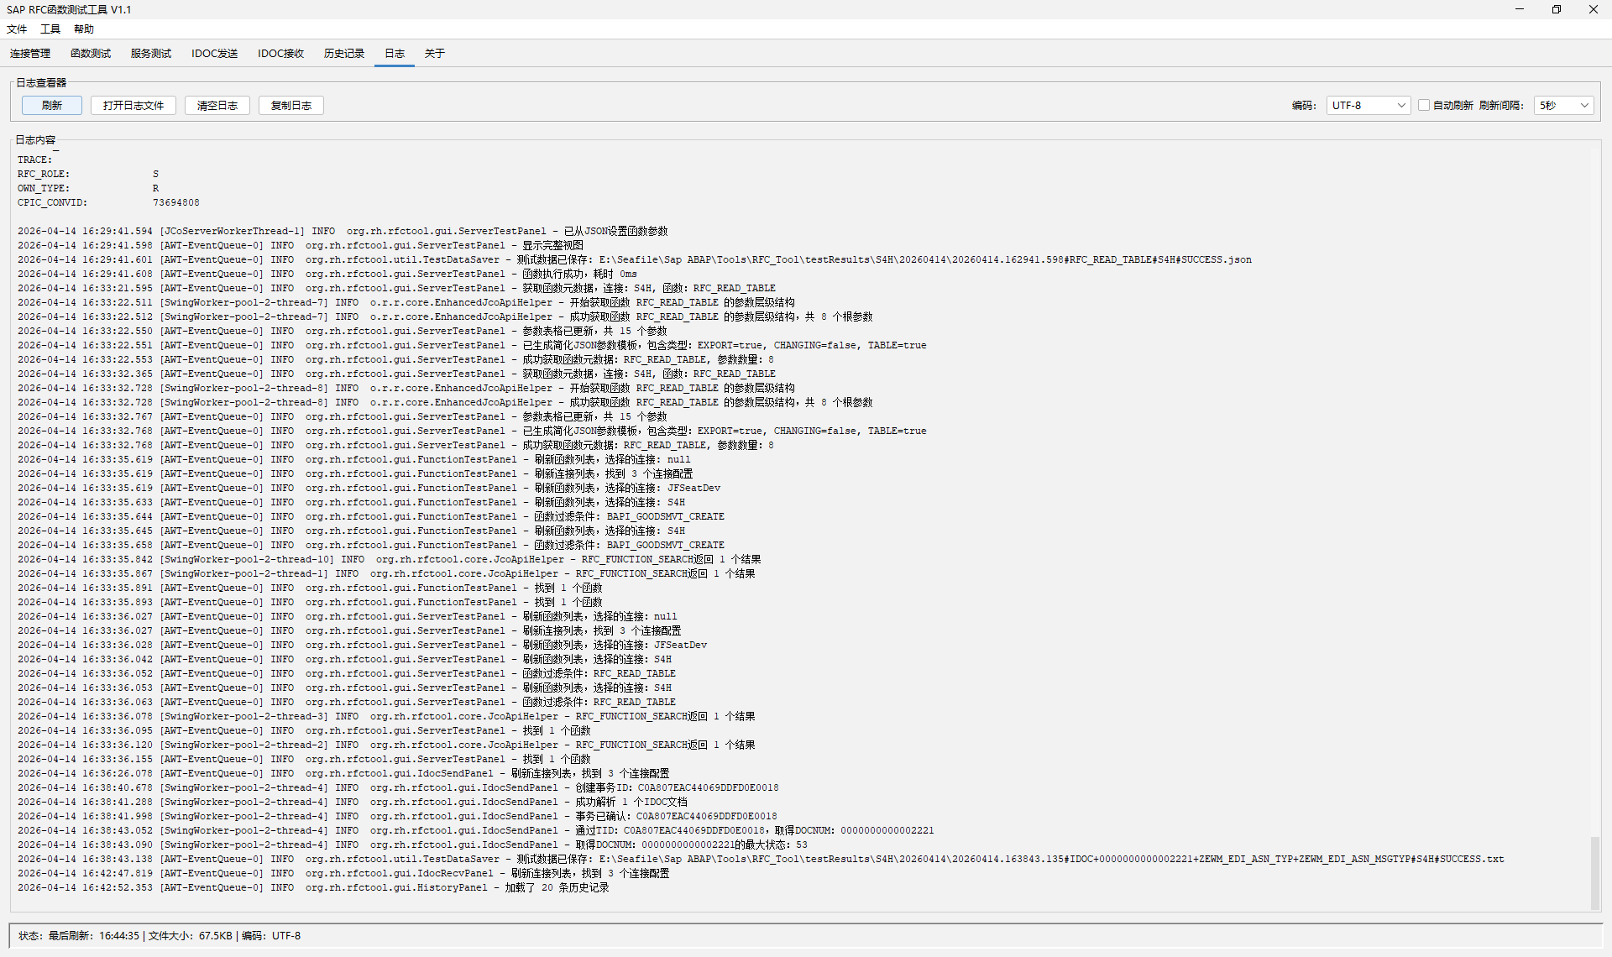Open the IDOC发送 tab
This screenshot has height=957, width=1612.
click(215, 54)
